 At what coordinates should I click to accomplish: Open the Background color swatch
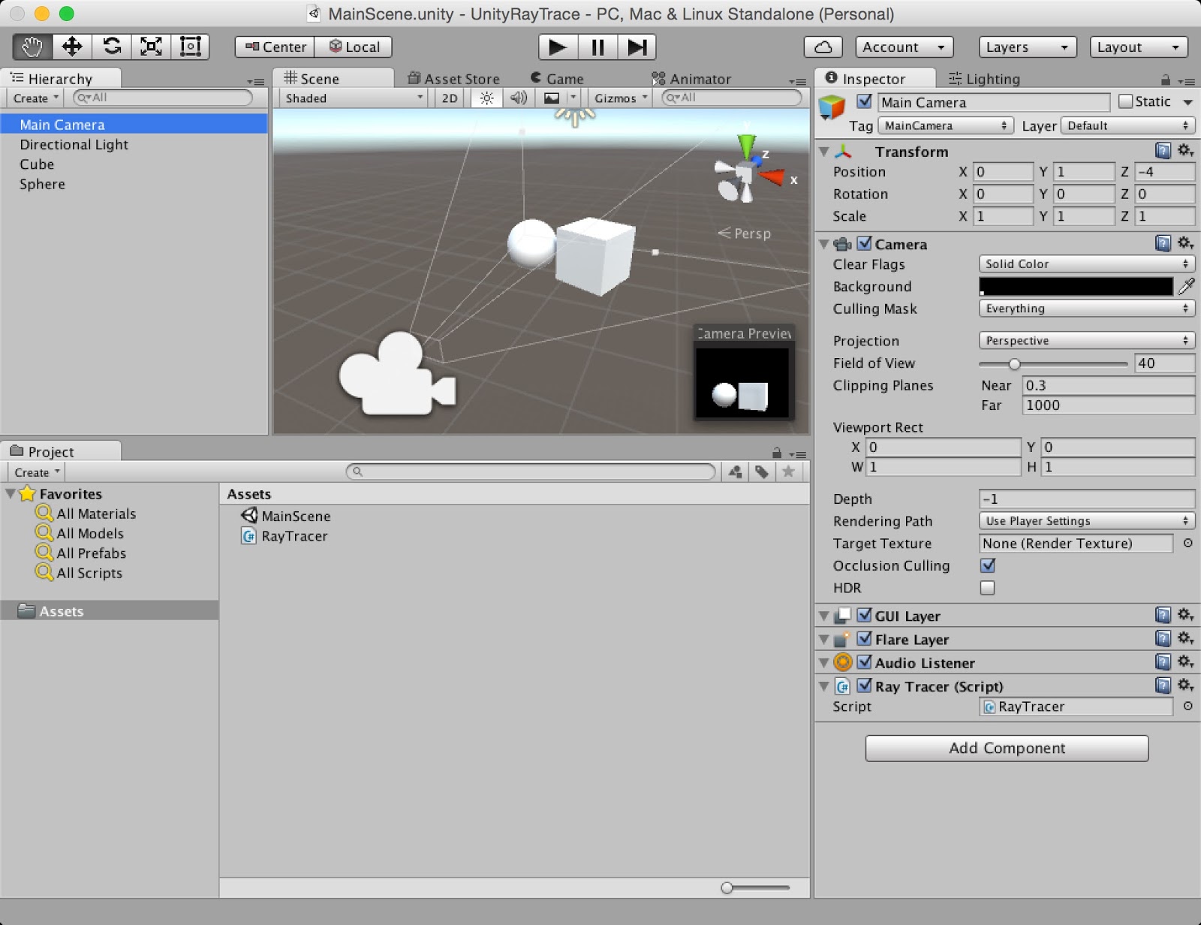(x=1076, y=286)
